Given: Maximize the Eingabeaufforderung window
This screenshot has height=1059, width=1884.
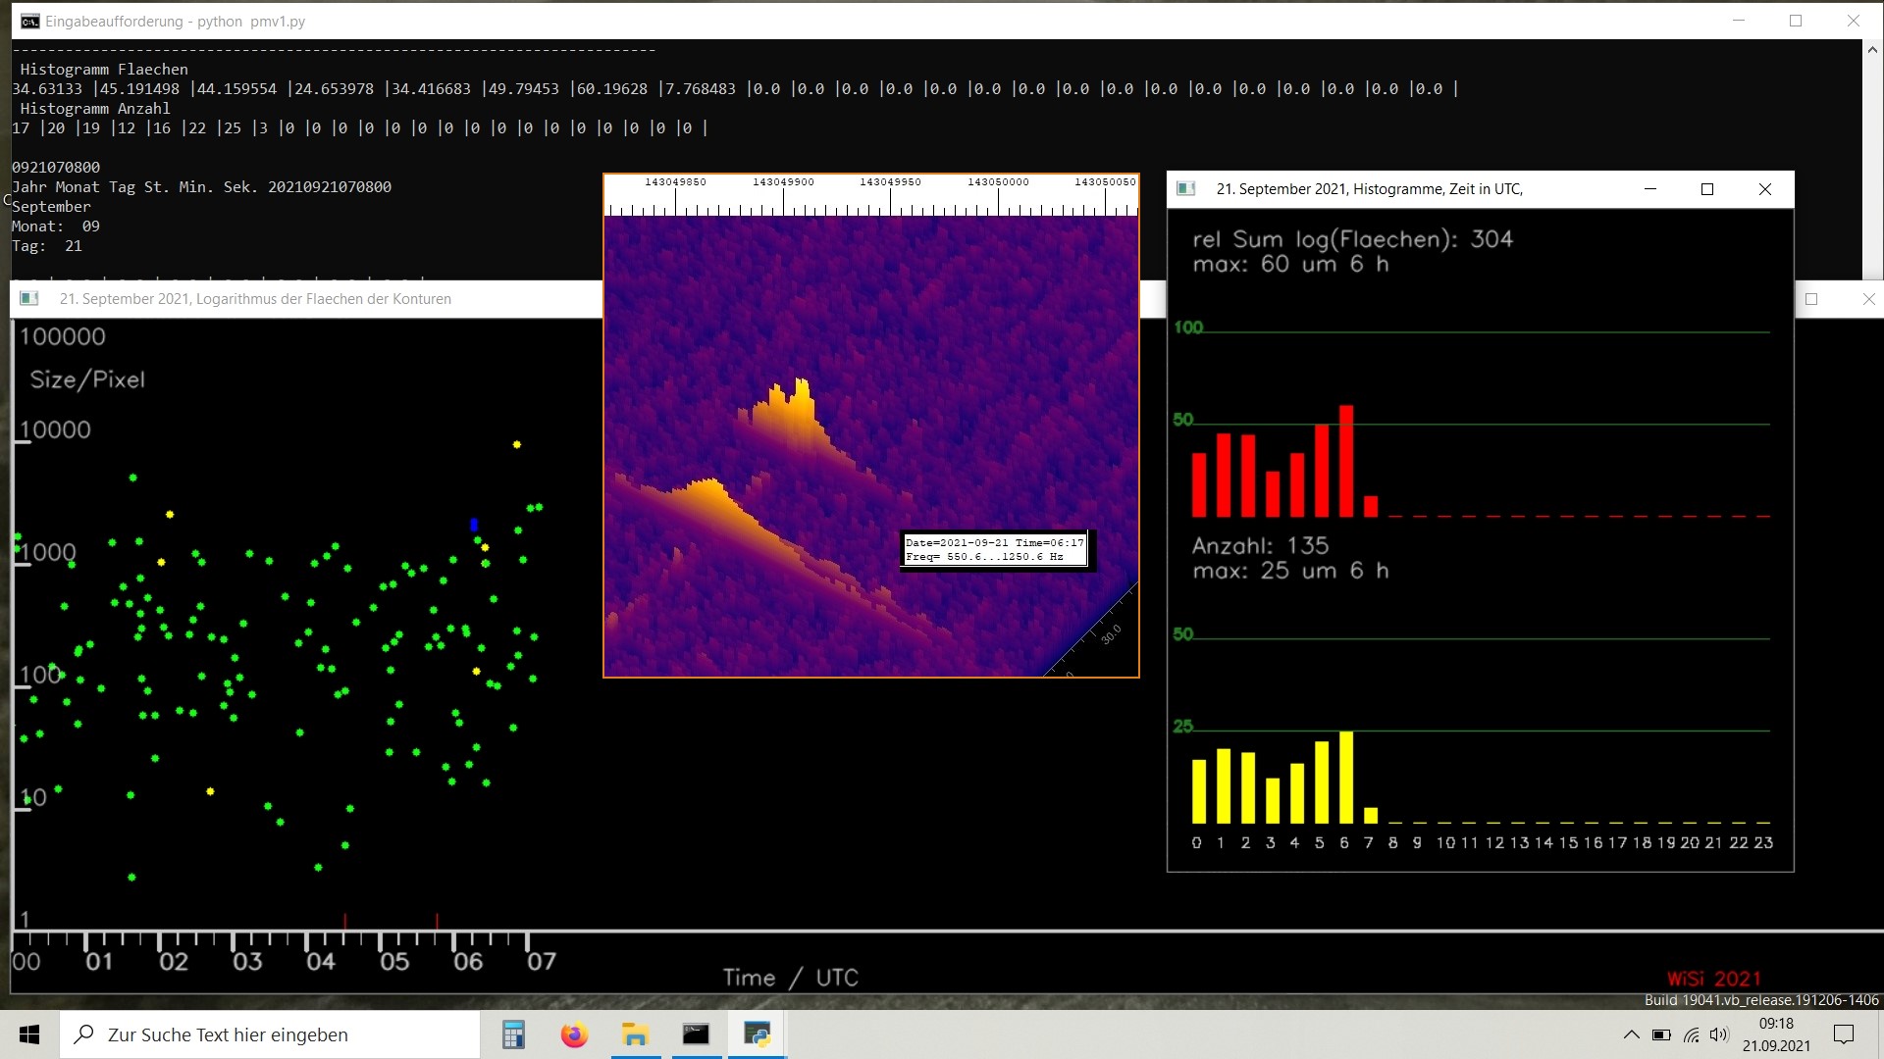Looking at the screenshot, I should pyautogui.click(x=1796, y=21).
